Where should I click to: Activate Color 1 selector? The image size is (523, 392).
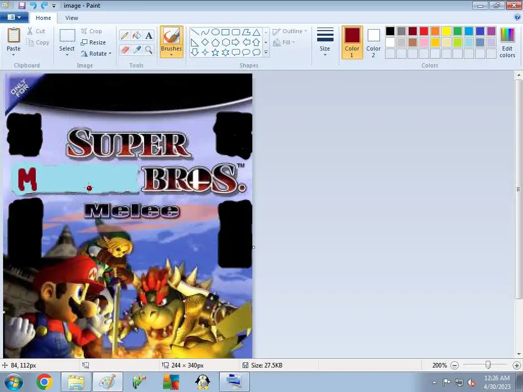[x=352, y=42]
